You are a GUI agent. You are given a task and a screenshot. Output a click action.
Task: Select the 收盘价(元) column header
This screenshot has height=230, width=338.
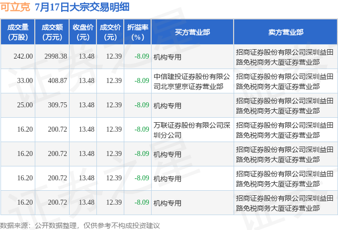83,32
